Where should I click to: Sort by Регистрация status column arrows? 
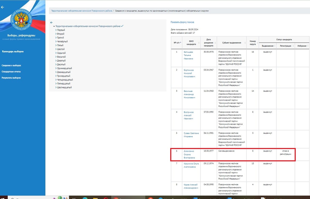click(293, 46)
